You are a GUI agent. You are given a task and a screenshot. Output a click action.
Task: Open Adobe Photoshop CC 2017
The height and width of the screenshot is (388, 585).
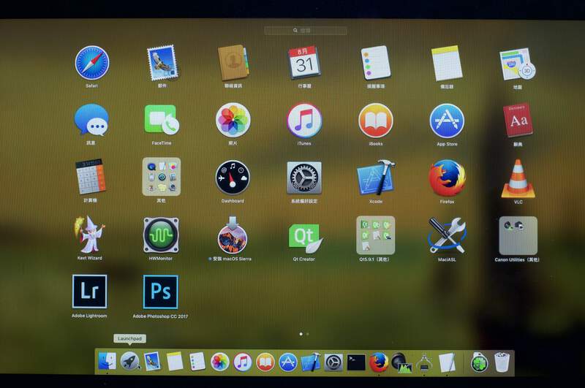click(160, 292)
